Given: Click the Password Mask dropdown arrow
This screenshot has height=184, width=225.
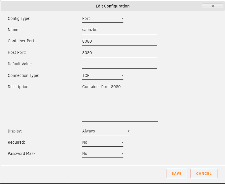Looking at the screenshot, I should 123,153.
